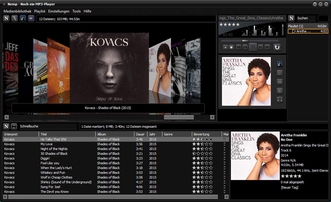The width and height of the screenshot is (331, 202).
Task: Click the marker icon in My Love row
Action: point(224,144)
